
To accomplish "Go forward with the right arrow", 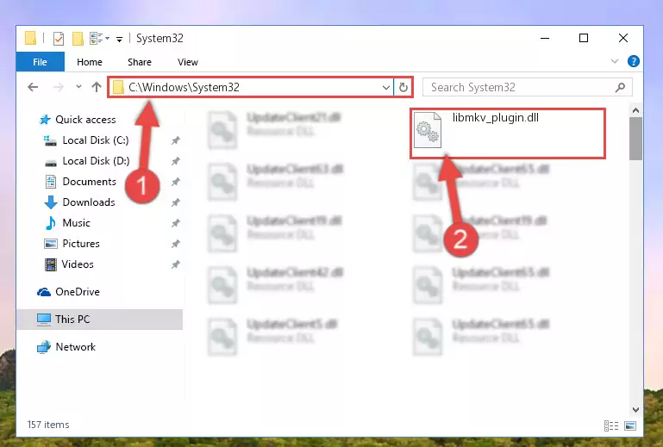I will (59, 88).
